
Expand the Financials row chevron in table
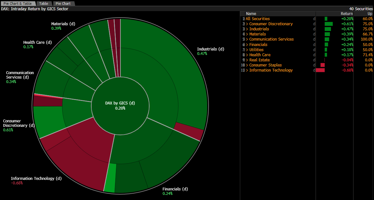(247, 45)
